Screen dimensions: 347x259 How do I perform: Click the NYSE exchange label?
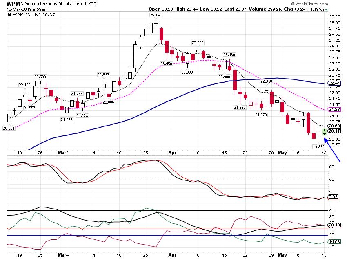(91, 4)
